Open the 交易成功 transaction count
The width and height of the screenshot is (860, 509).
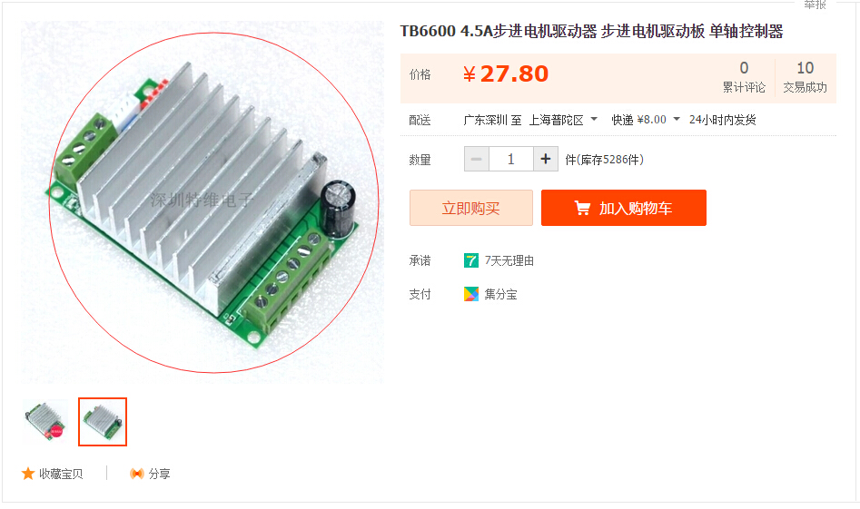[805, 78]
